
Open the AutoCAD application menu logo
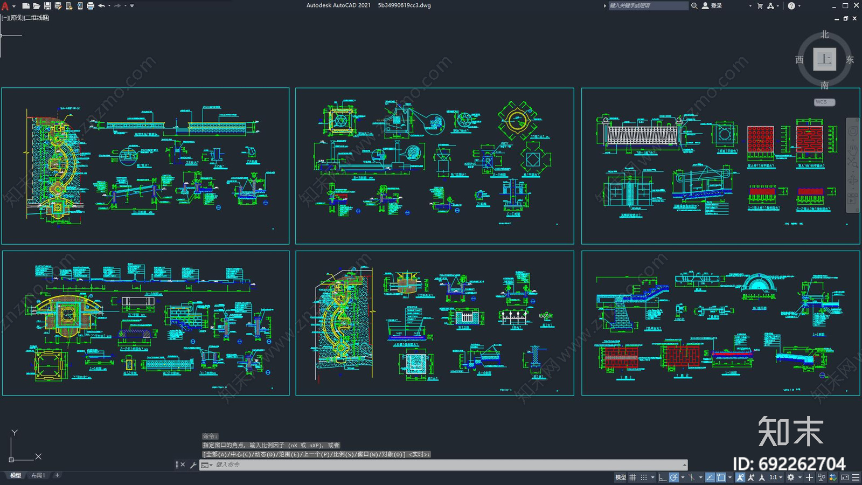point(5,6)
